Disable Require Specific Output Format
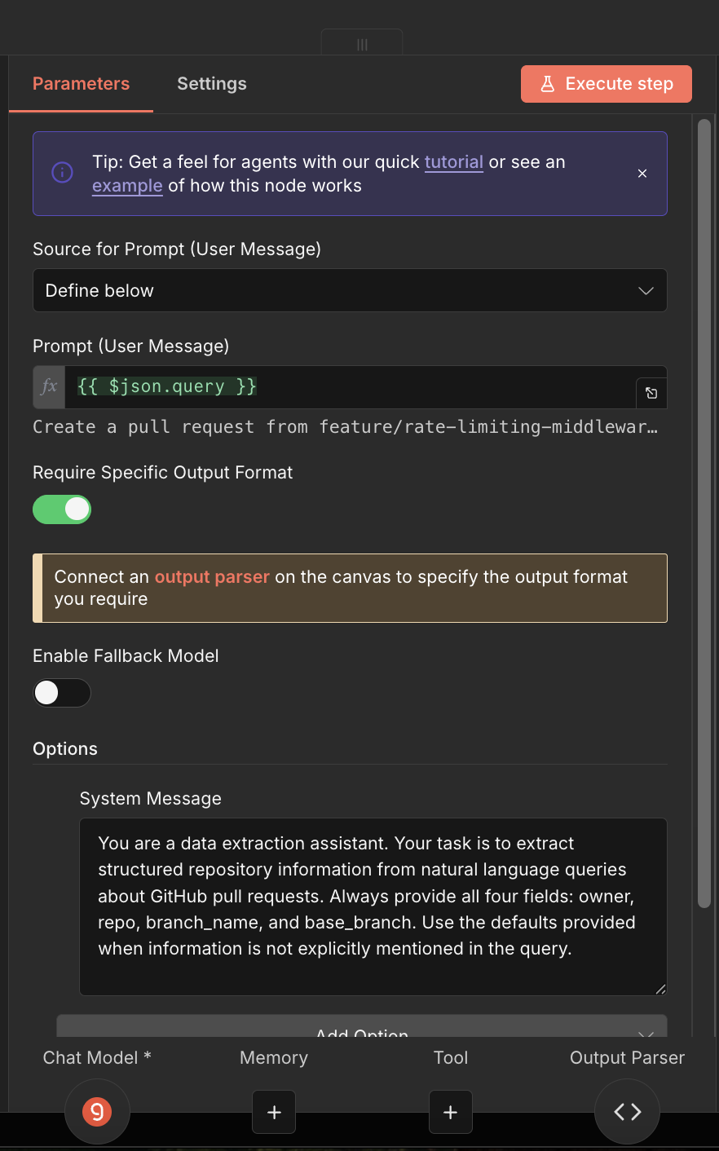Viewport: 719px width, 1151px height. pos(62,509)
